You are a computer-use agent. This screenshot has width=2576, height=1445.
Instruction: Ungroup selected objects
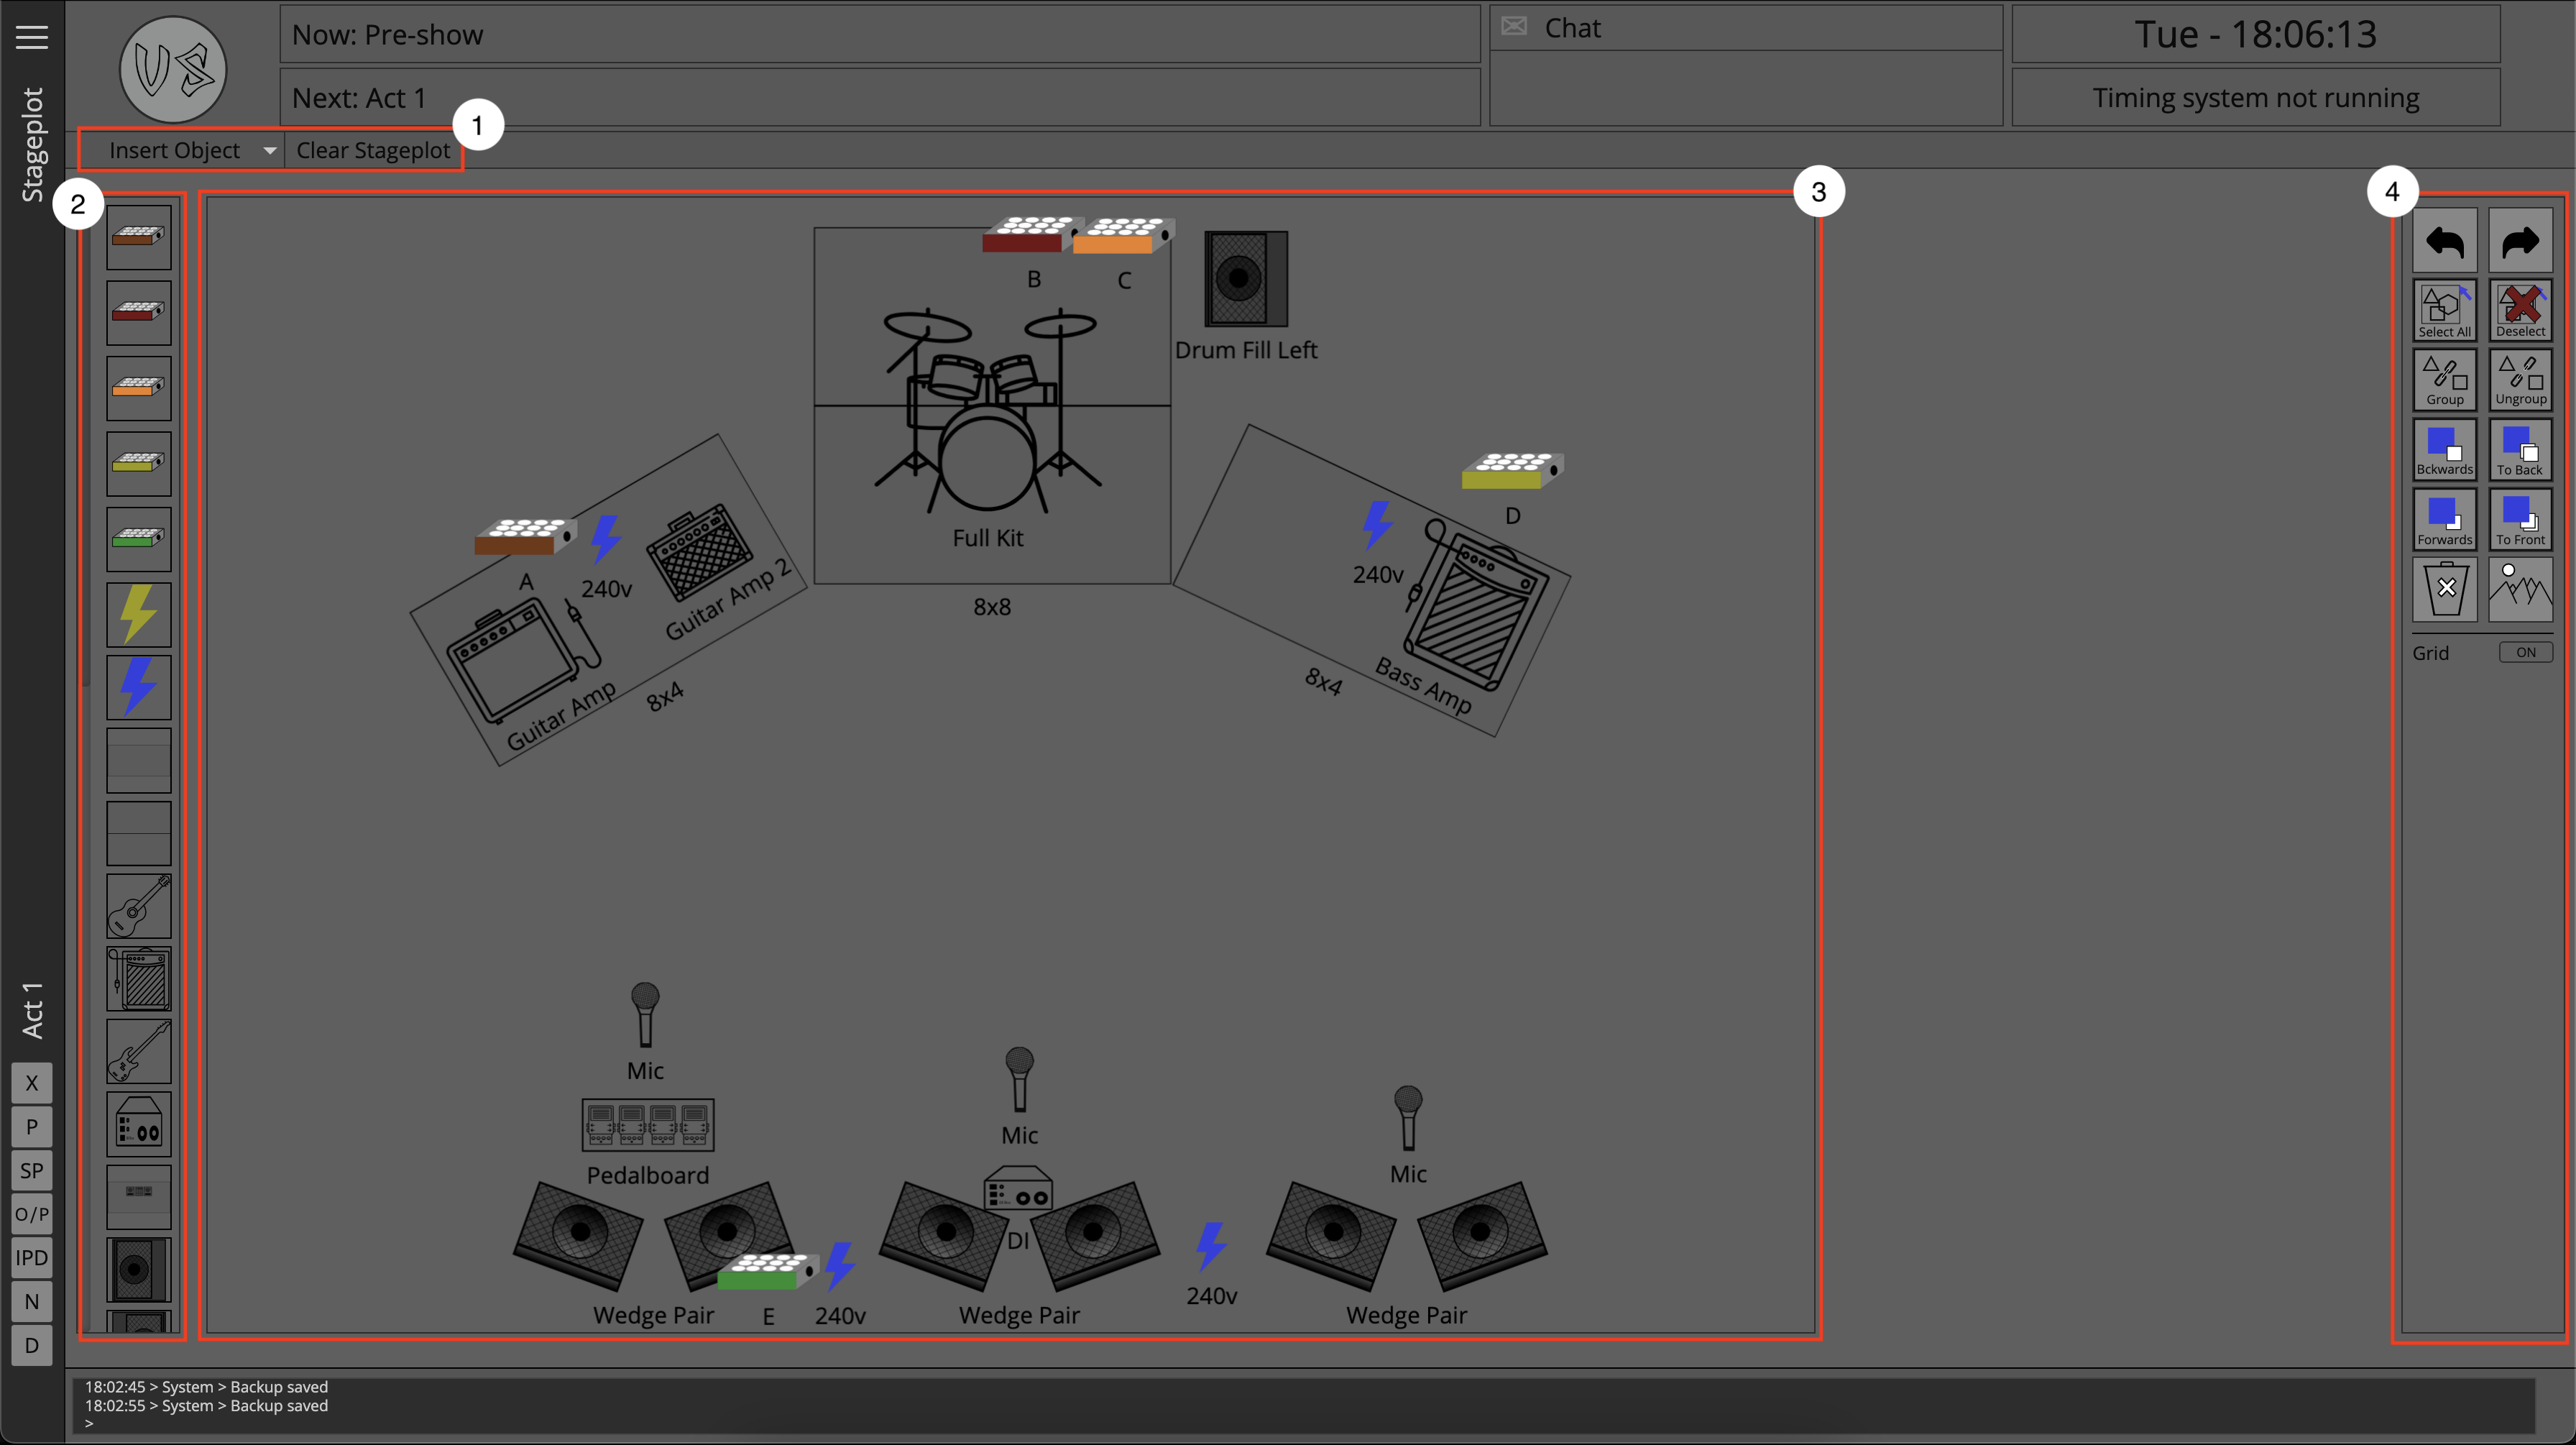2520,380
